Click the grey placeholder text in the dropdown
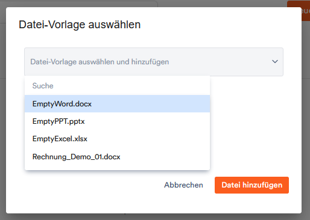This screenshot has height=220, width=310. point(100,62)
